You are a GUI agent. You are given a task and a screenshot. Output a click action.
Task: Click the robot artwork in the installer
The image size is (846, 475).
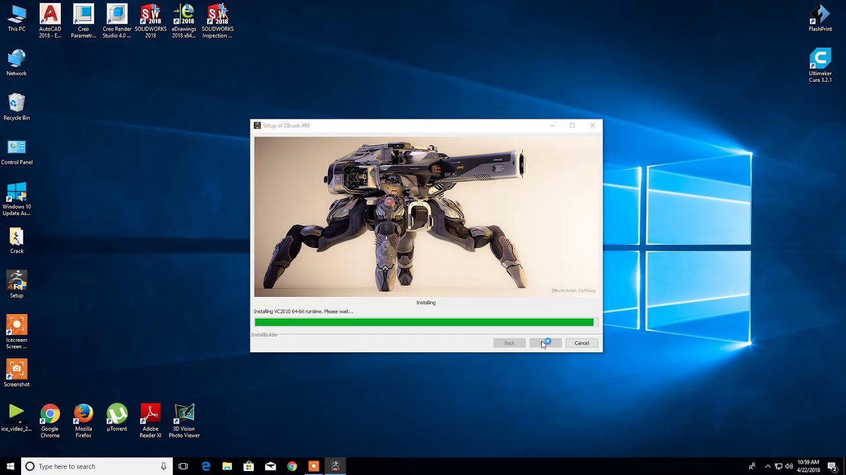426,216
